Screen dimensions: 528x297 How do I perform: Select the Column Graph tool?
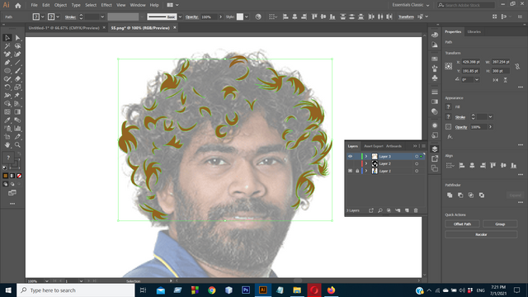point(17,129)
